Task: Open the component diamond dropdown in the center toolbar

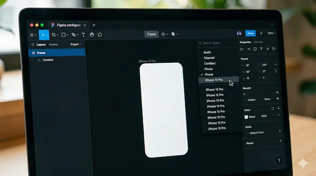Action: (x=164, y=34)
